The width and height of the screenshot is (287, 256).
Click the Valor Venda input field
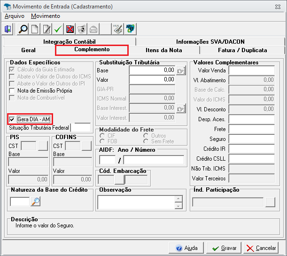click(x=252, y=70)
